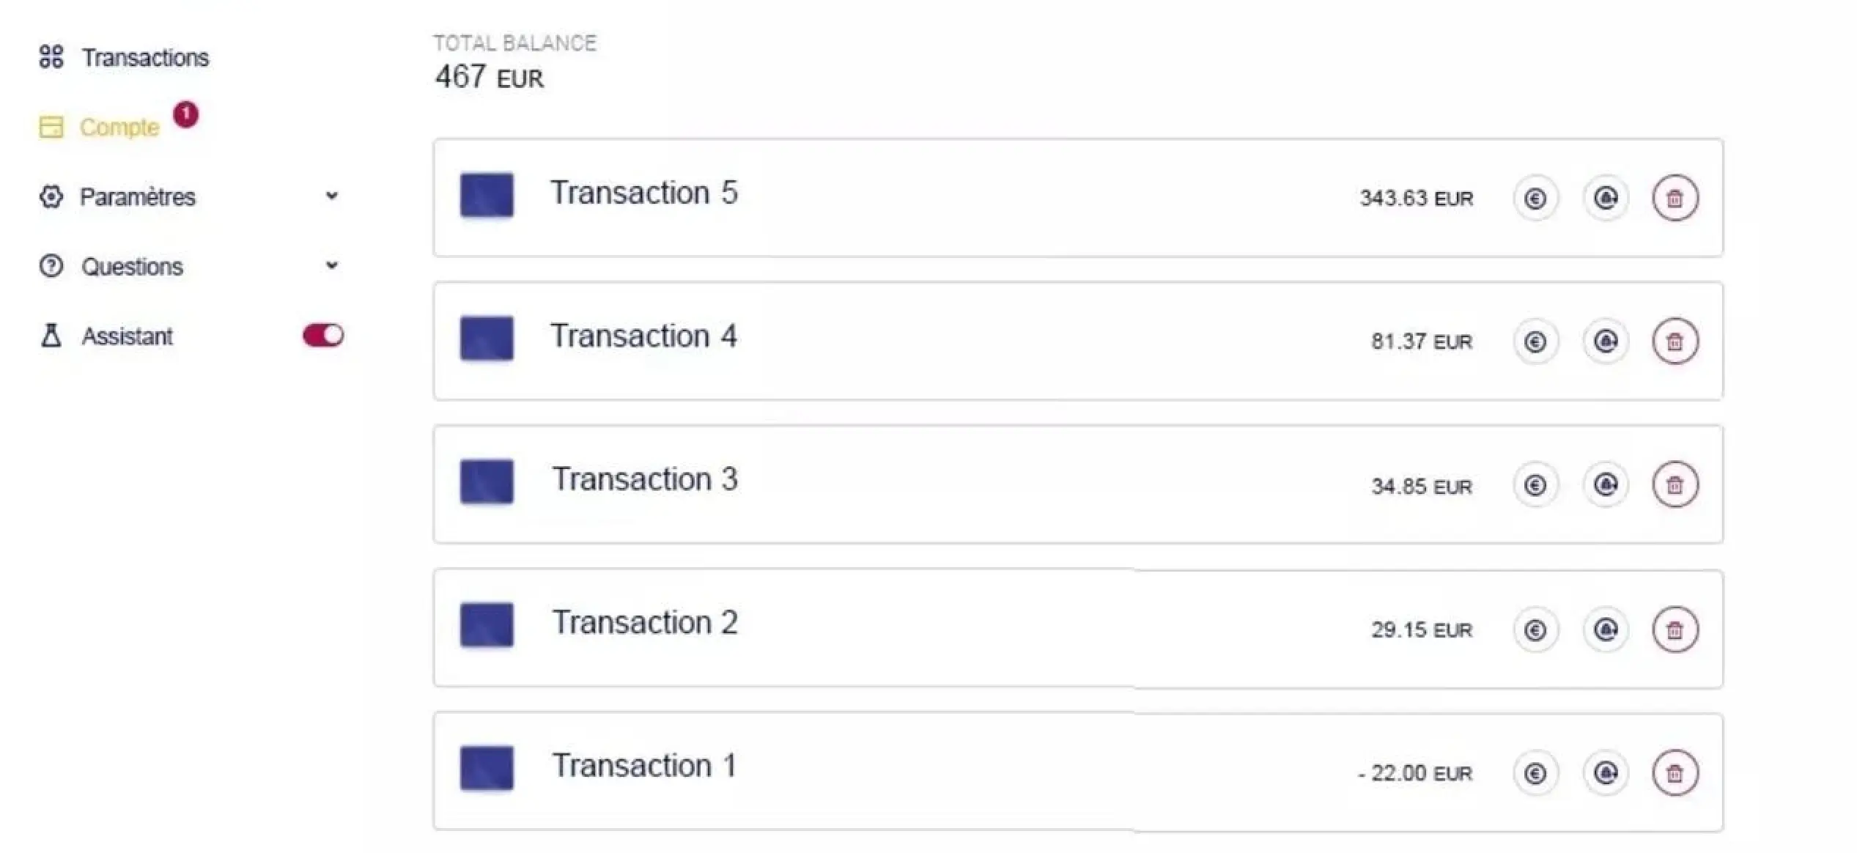Click the blue thumbnail beside Transaction 1
1857x853 pixels.
click(x=487, y=768)
